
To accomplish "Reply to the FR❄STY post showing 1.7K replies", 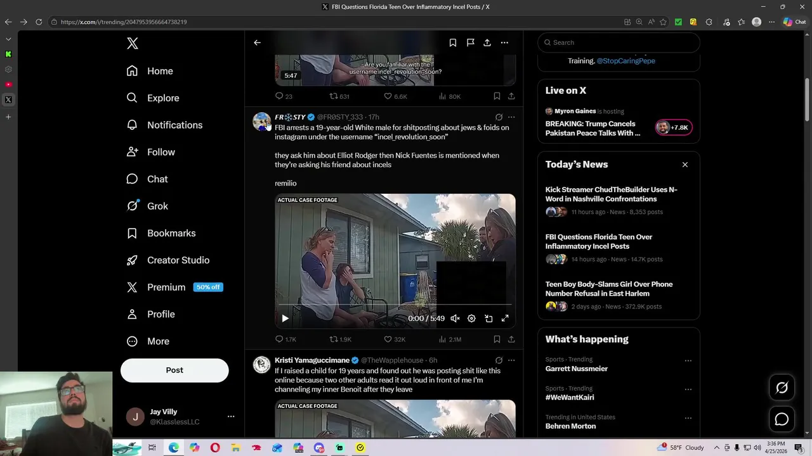I will point(285,339).
